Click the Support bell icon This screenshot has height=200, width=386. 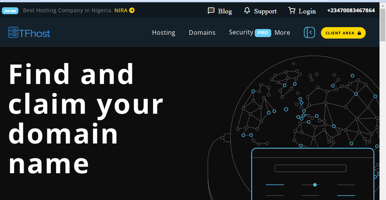pyautogui.click(x=247, y=10)
